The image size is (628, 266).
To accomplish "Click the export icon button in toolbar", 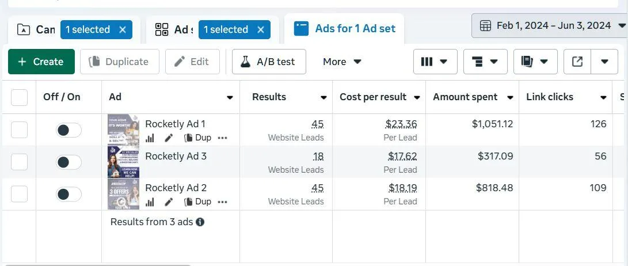I will 577,62.
